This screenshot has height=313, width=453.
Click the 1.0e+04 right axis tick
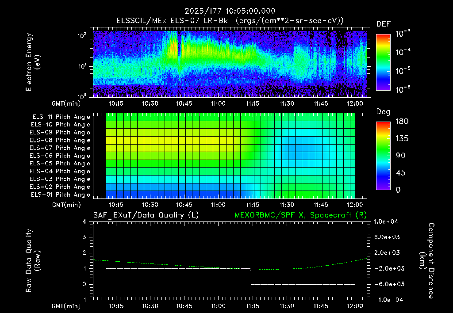pos(386,221)
